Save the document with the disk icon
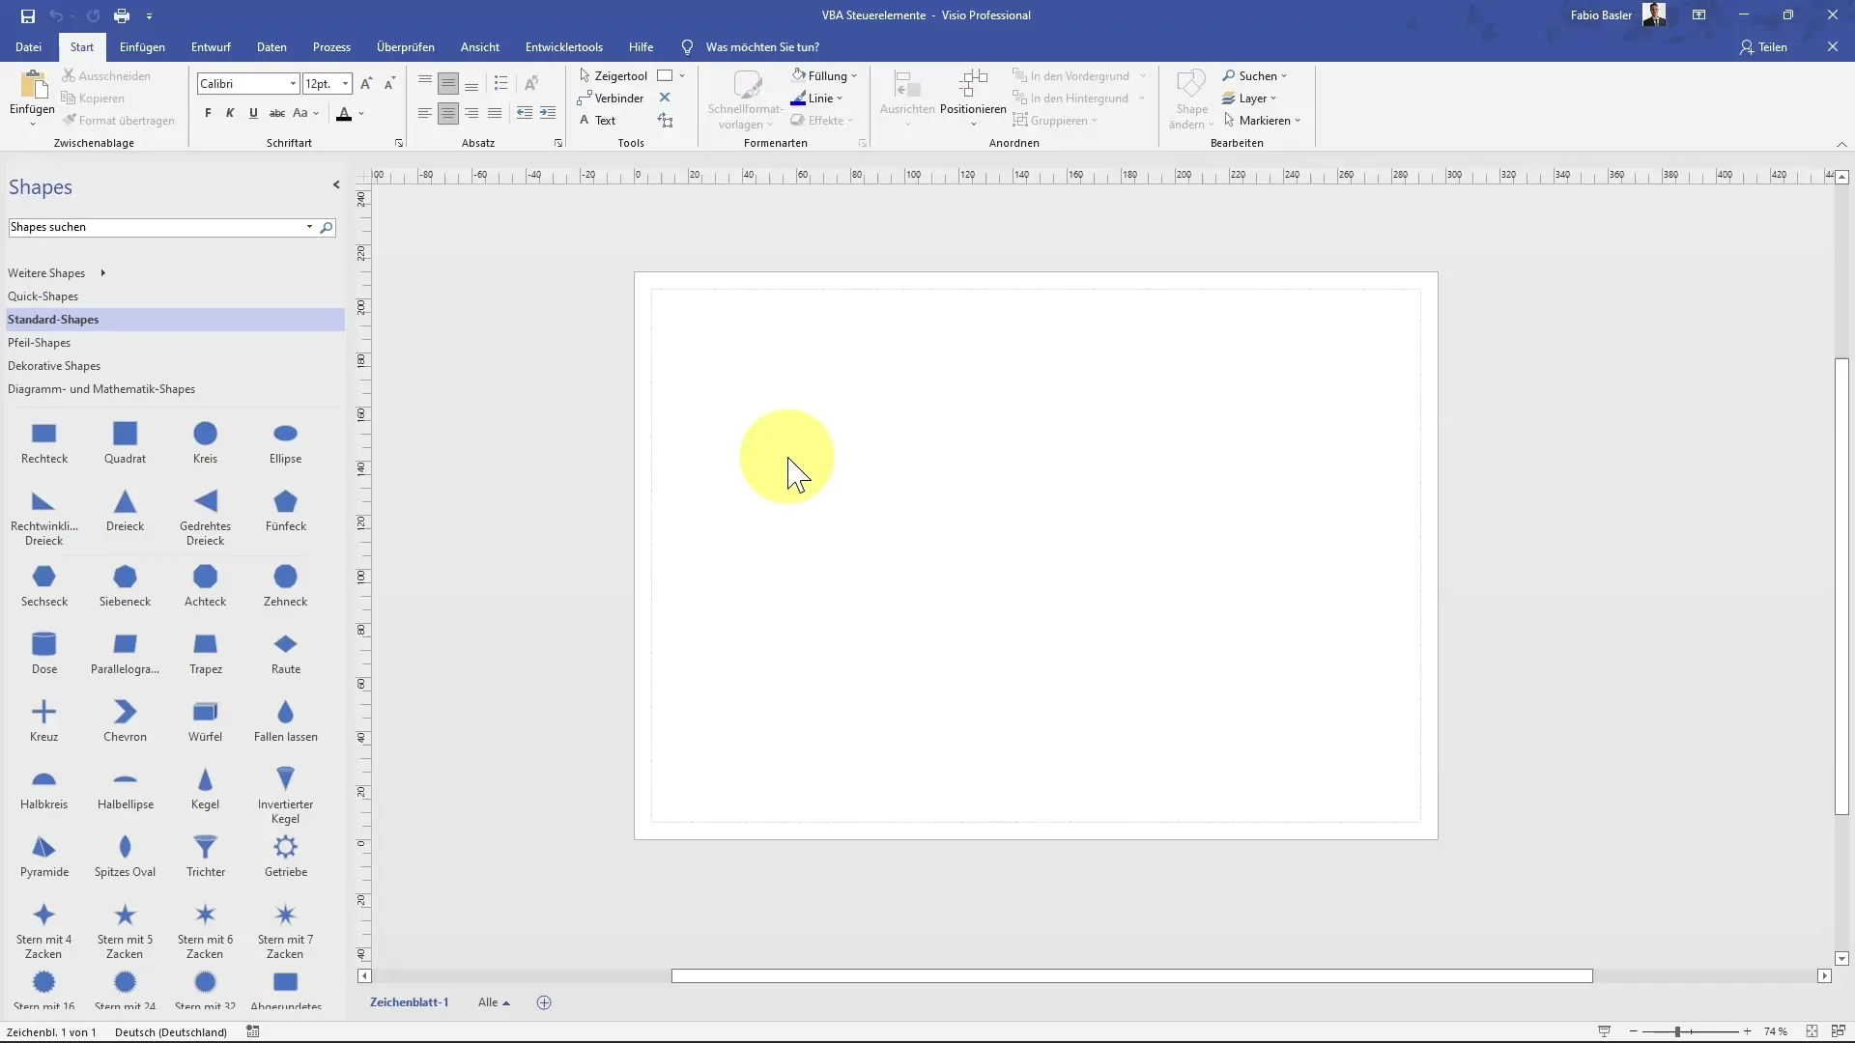The image size is (1855, 1043). pyautogui.click(x=27, y=15)
